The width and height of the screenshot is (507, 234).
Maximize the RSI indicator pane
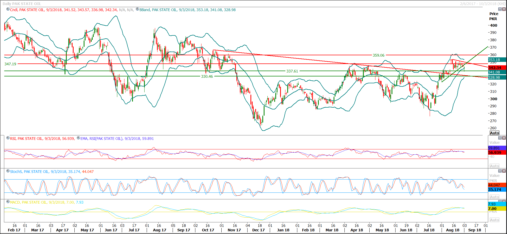[x=500, y=138]
